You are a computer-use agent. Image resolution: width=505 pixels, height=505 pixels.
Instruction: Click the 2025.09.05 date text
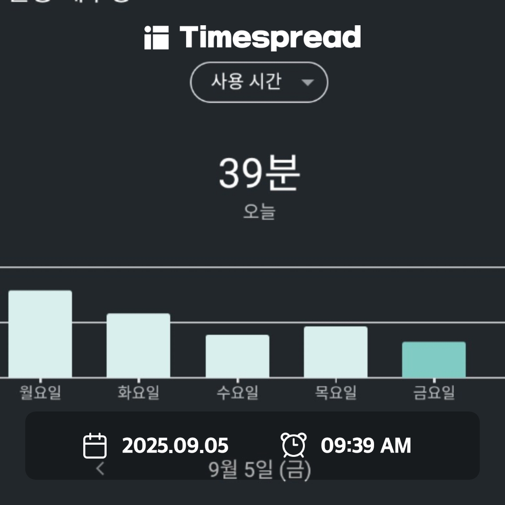coord(175,446)
